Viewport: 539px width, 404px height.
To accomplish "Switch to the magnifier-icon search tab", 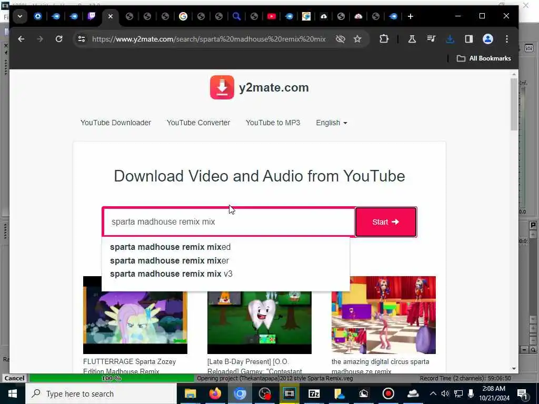I will [x=236, y=16].
